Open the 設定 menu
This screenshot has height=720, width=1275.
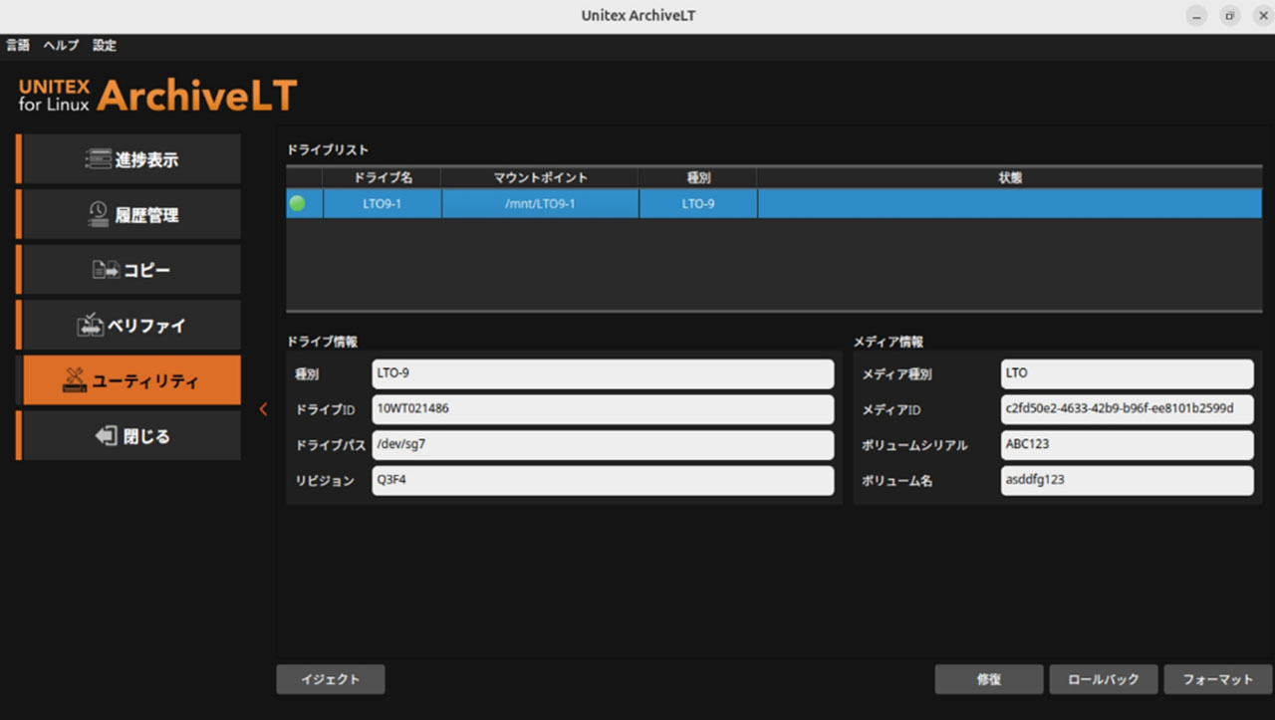pyautogui.click(x=105, y=45)
